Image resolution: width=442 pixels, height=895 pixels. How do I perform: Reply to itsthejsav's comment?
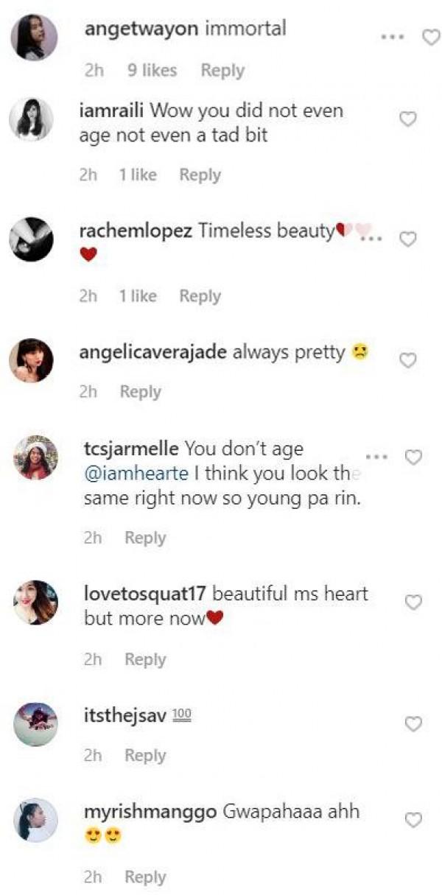tap(145, 756)
